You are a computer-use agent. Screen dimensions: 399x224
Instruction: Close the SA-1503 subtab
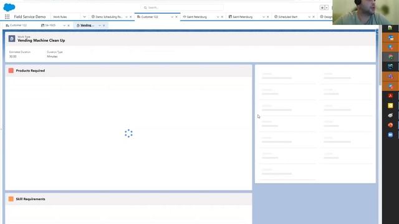point(69,26)
